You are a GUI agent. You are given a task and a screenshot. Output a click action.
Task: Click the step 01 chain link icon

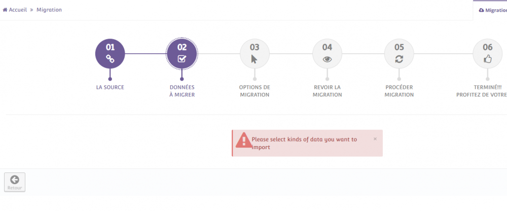[x=110, y=59]
